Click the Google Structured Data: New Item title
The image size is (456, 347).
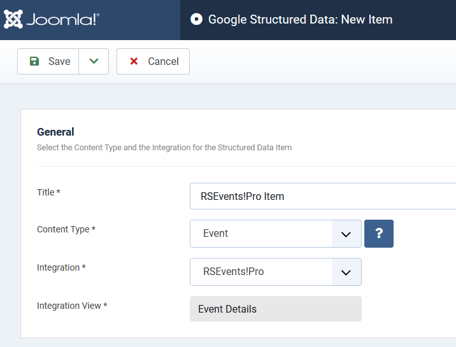coord(301,20)
